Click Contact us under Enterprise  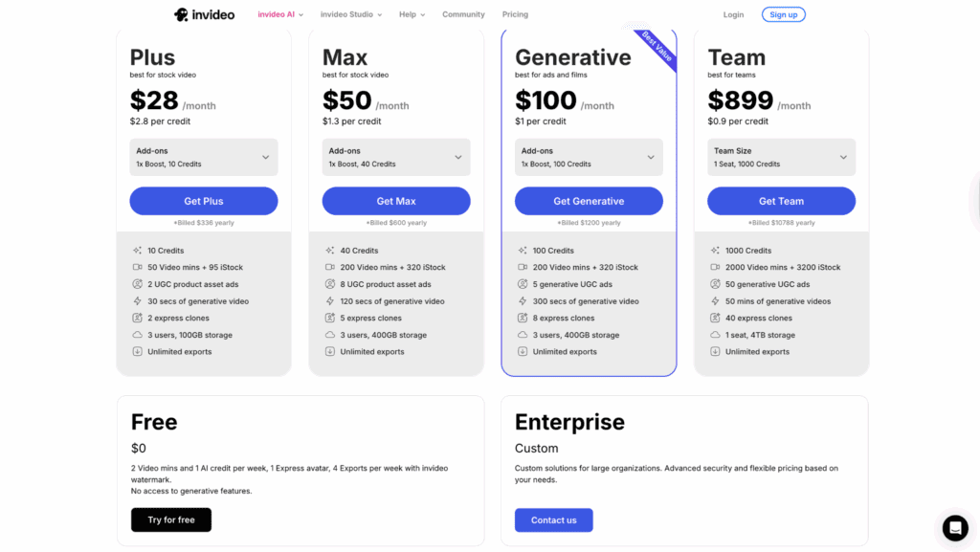553,519
